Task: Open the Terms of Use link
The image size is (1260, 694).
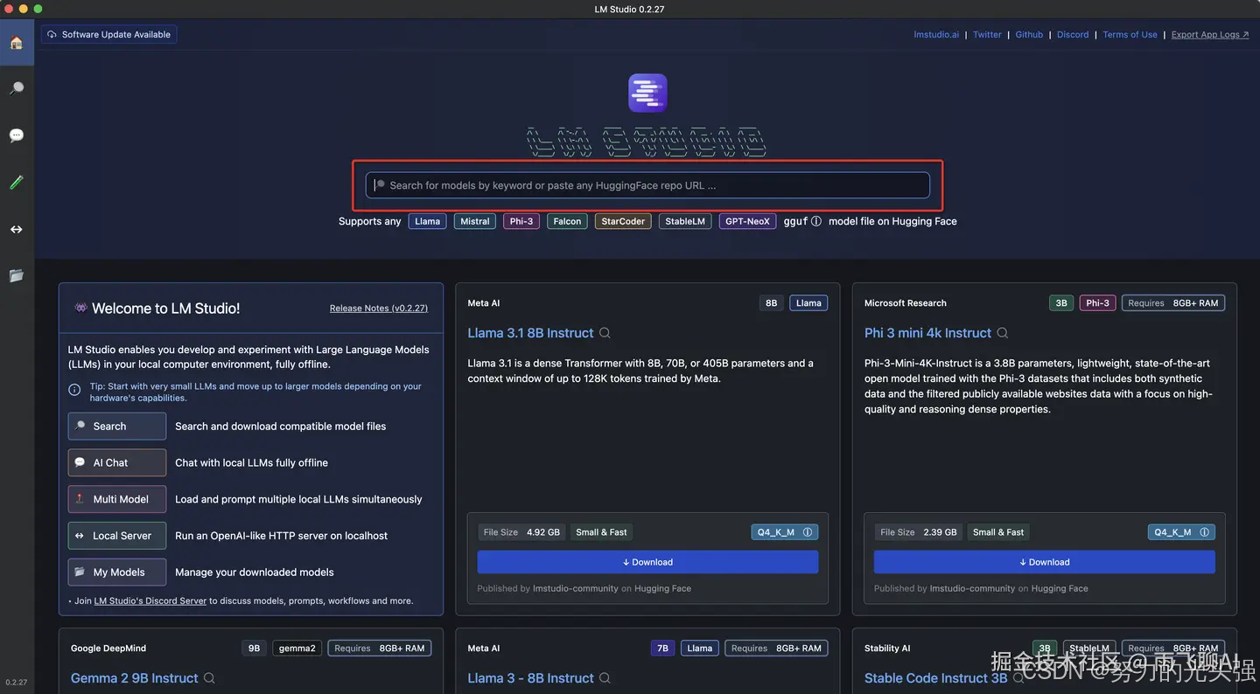Action: coord(1130,35)
